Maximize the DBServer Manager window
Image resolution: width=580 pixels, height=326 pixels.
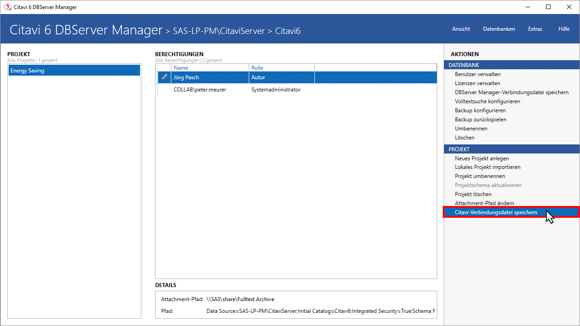point(548,7)
